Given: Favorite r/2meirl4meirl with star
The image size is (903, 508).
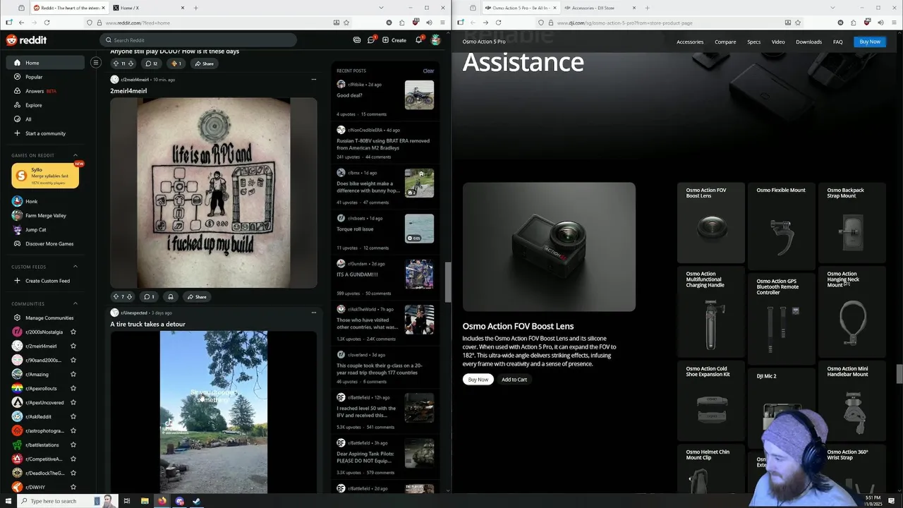Looking at the screenshot, I should click(x=73, y=346).
